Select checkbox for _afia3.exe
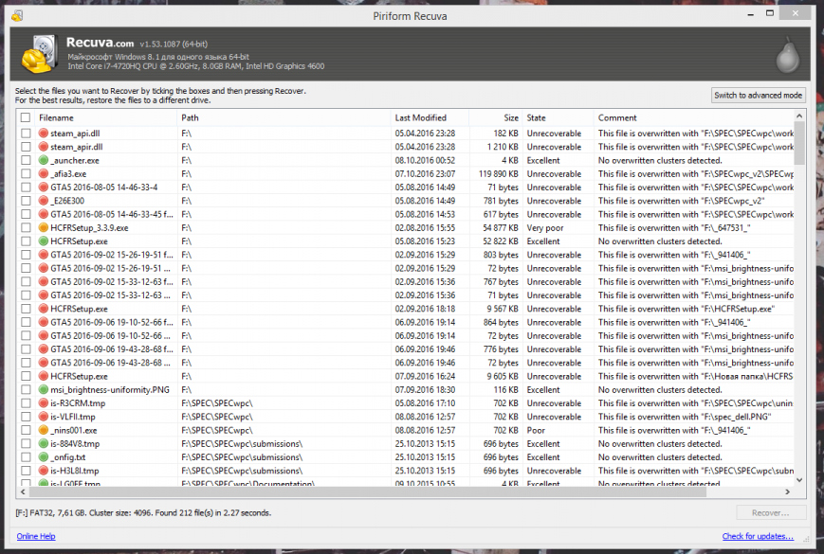The width and height of the screenshot is (824, 554). (26, 173)
